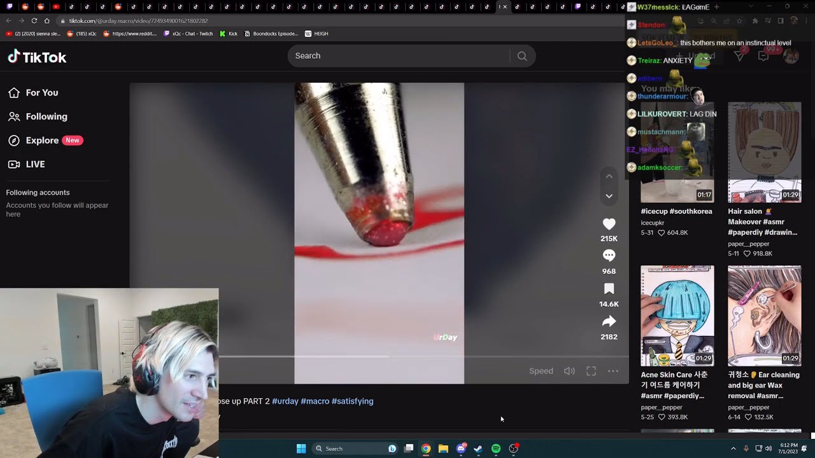Screen dimensions: 815x458
Task: Open comments with speech bubble icon
Action: [x=609, y=256]
